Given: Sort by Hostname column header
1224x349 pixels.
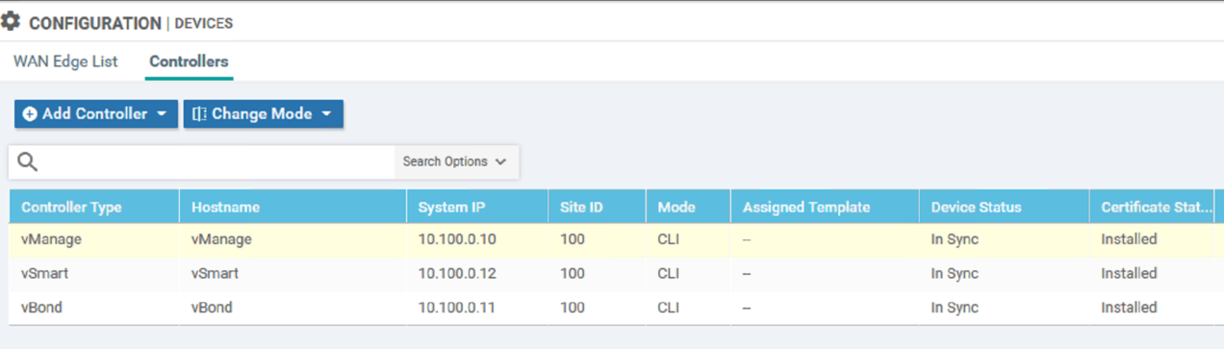Looking at the screenshot, I should point(225,208).
